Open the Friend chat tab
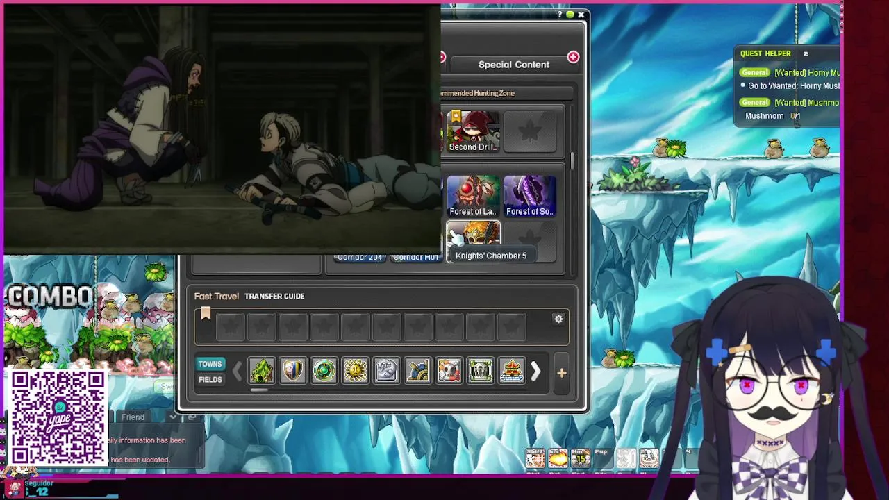The image size is (889, 500). pos(133,417)
